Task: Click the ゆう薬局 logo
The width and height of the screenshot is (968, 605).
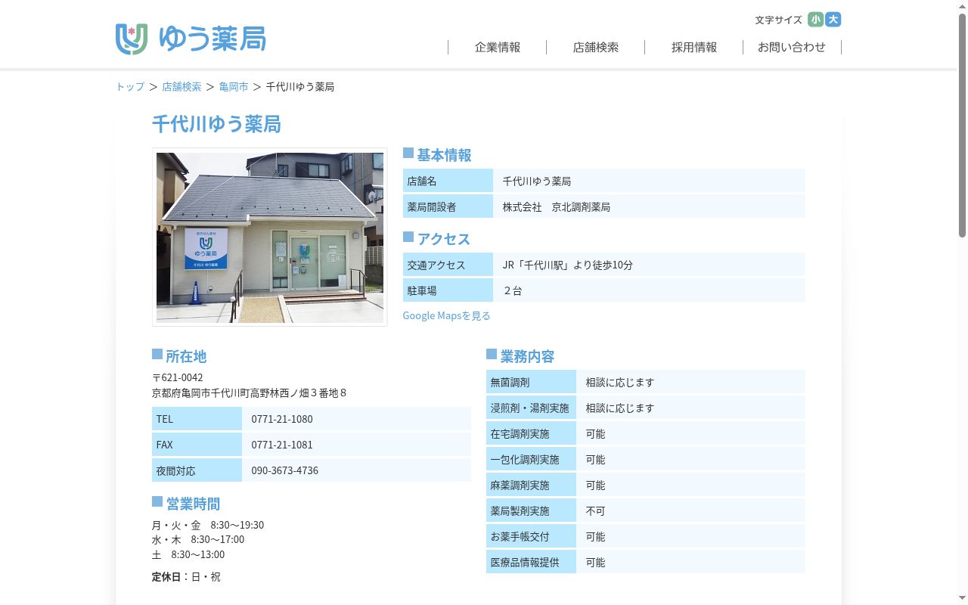Action: pyautogui.click(x=191, y=39)
